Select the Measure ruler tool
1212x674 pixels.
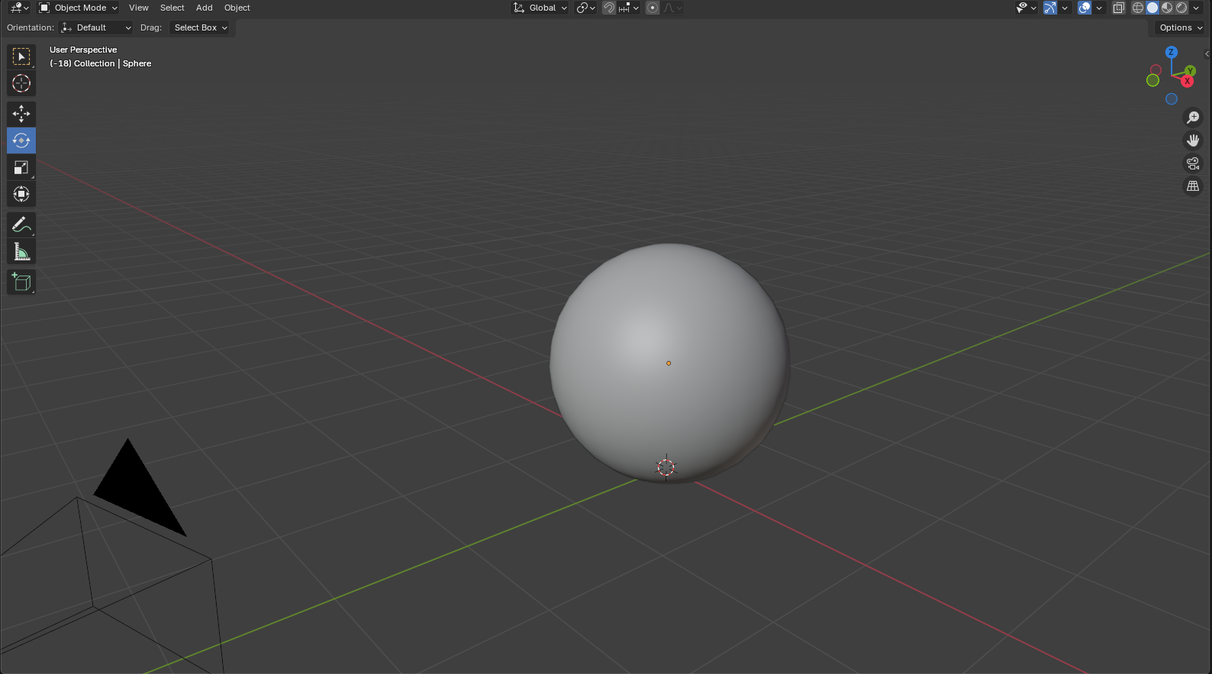tap(21, 251)
